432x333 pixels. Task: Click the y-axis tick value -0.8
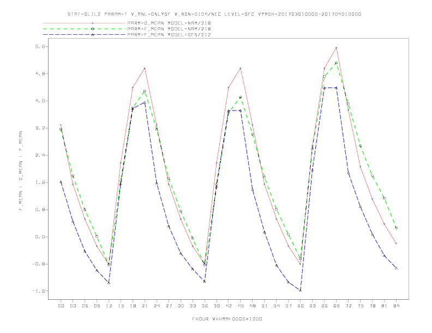click(x=38, y=264)
